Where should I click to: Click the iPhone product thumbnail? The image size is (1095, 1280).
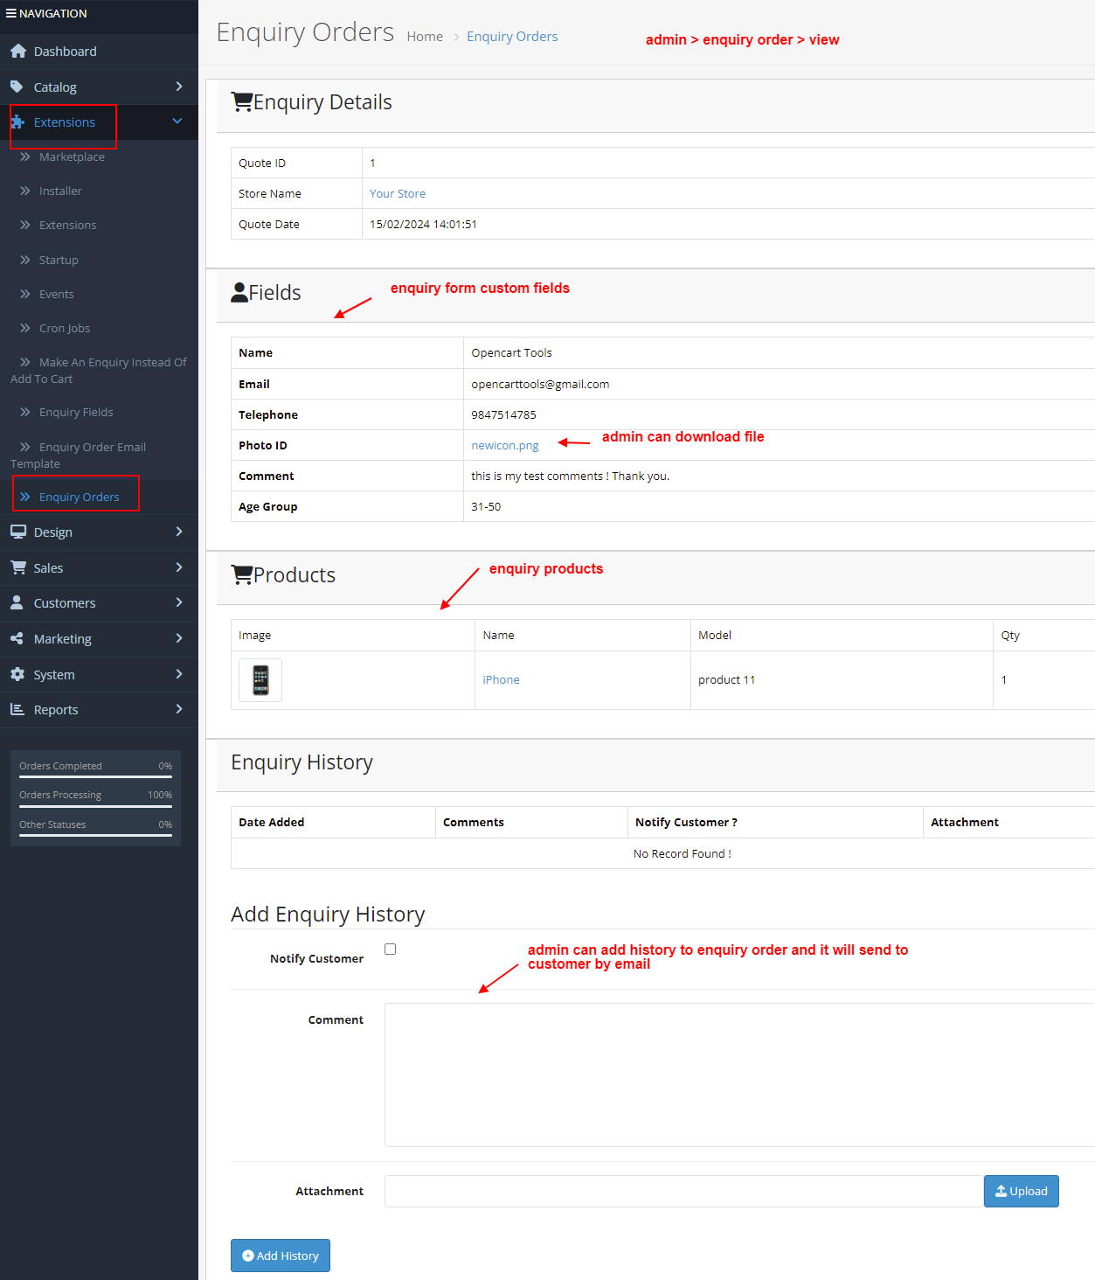tap(260, 679)
